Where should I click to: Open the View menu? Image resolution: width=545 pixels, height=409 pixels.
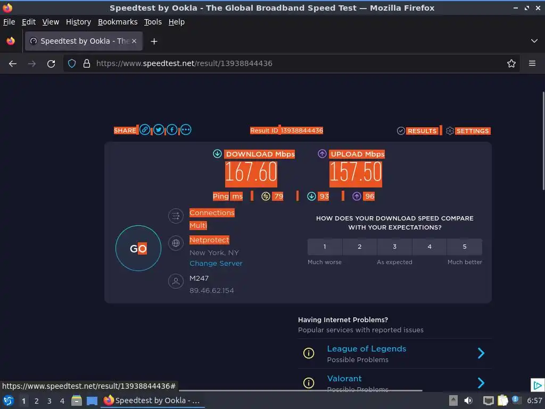click(x=51, y=22)
